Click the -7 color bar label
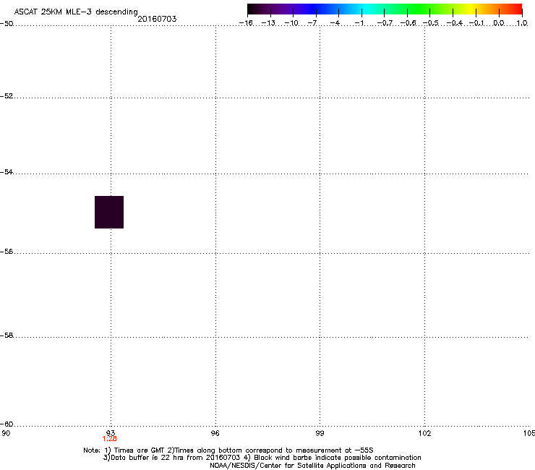535x470 pixels. tap(312, 23)
